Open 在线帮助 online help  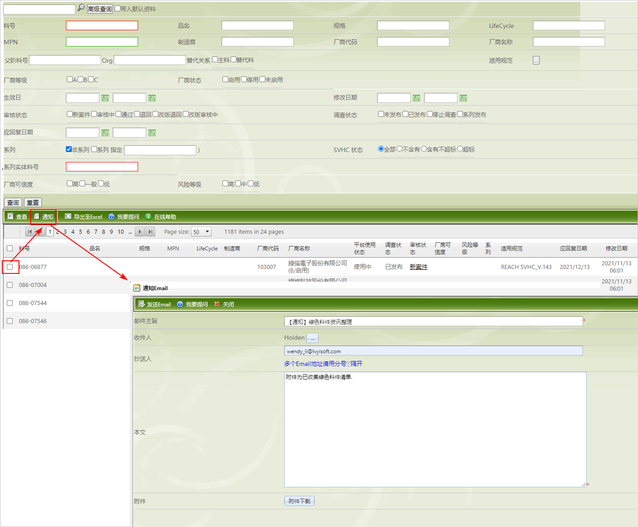coord(161,217)
